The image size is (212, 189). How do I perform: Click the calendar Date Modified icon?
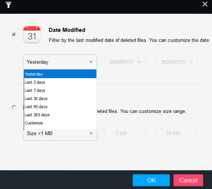point(32,35)
